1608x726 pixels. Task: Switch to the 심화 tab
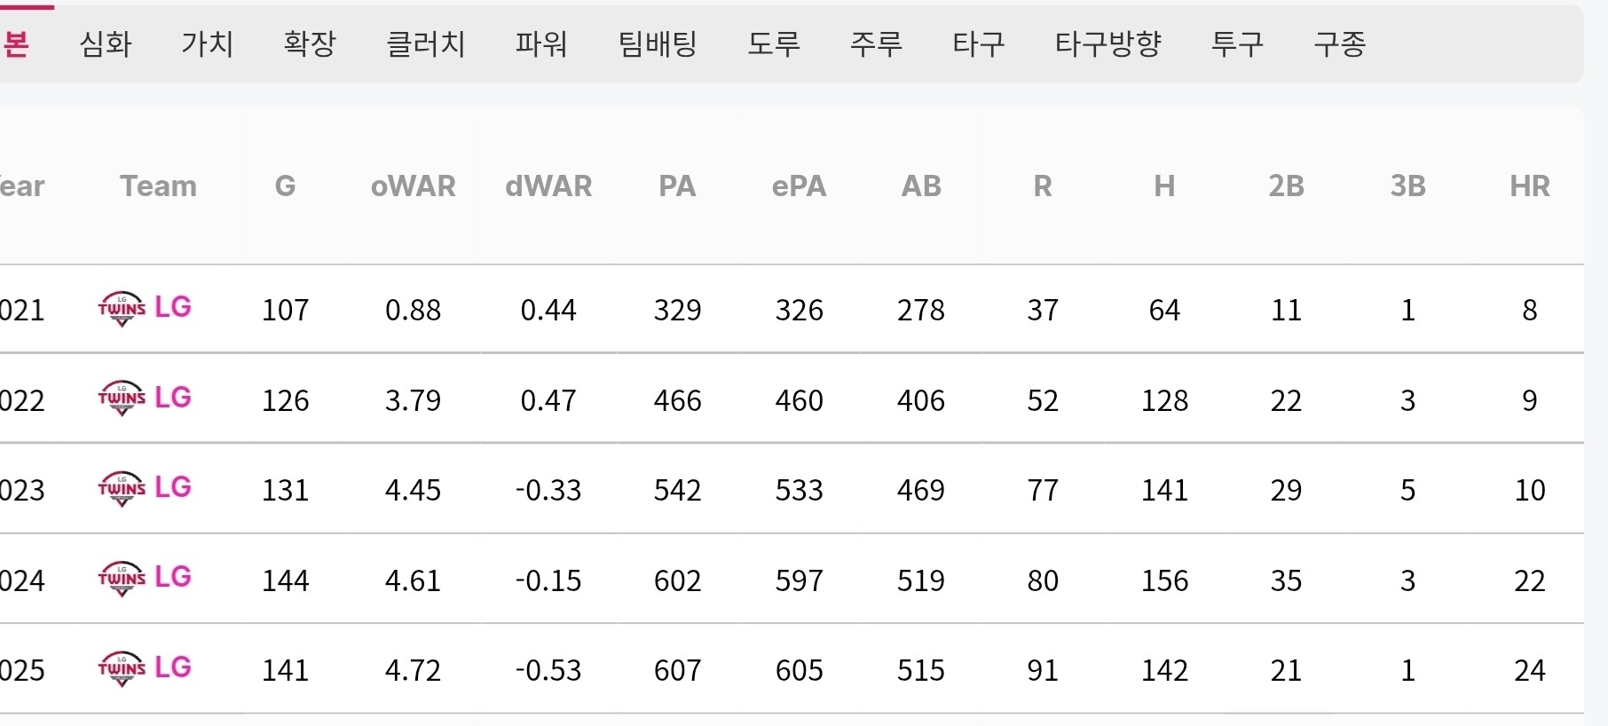[x=106, y=43]
